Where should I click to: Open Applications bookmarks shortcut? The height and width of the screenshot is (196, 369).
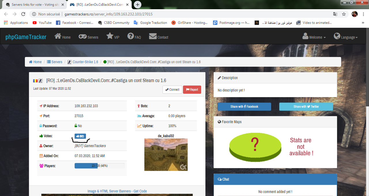tap(16, 23)
